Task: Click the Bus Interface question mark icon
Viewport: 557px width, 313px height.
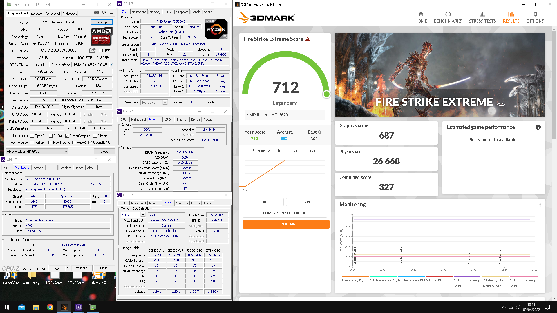Action: (111, 65)
